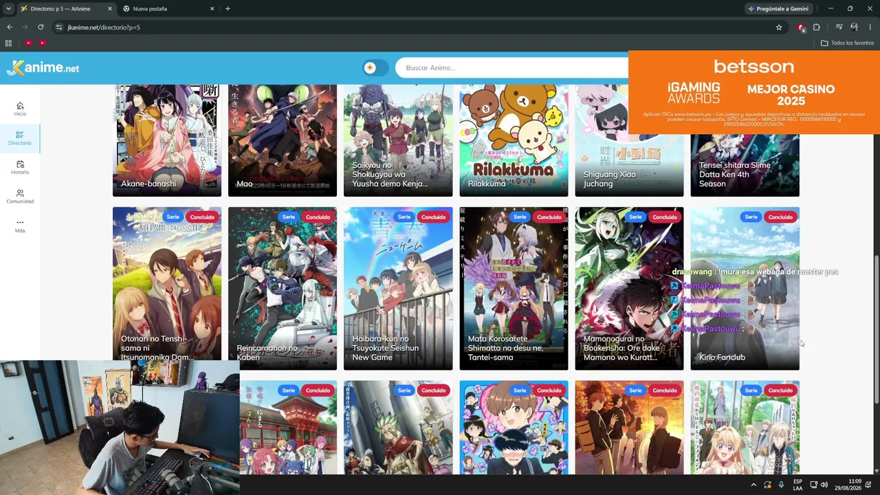Open a new tab with the plus button
This screenshot has height=495, width=880.
point(228,8)
